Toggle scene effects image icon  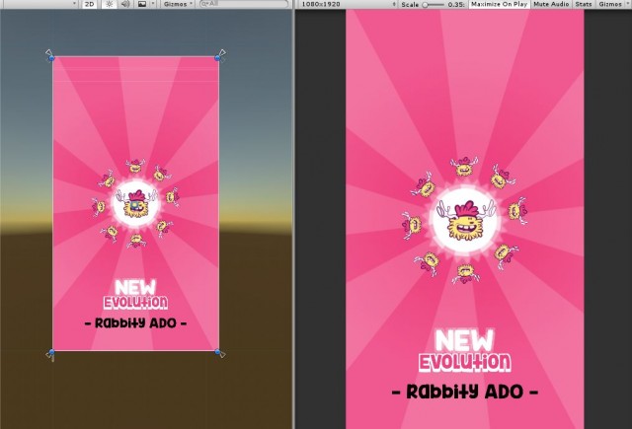(142, 4)
